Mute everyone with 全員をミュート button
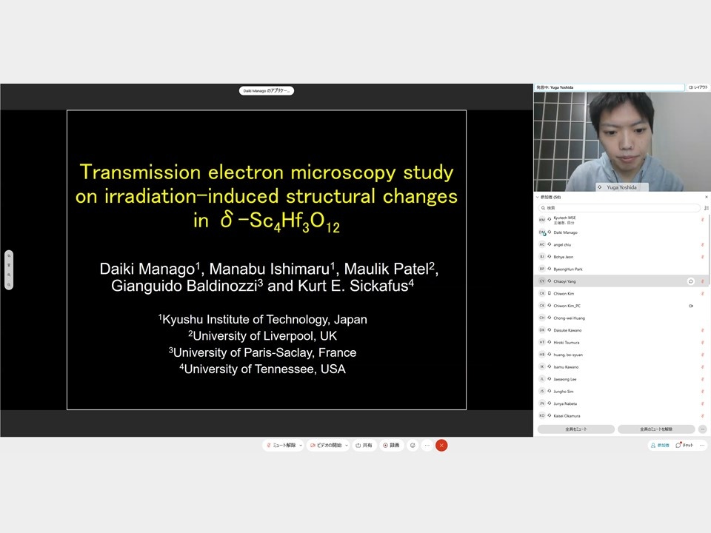Image resolution: width=711 pixels, height=533 pixels. pos(576,429)
